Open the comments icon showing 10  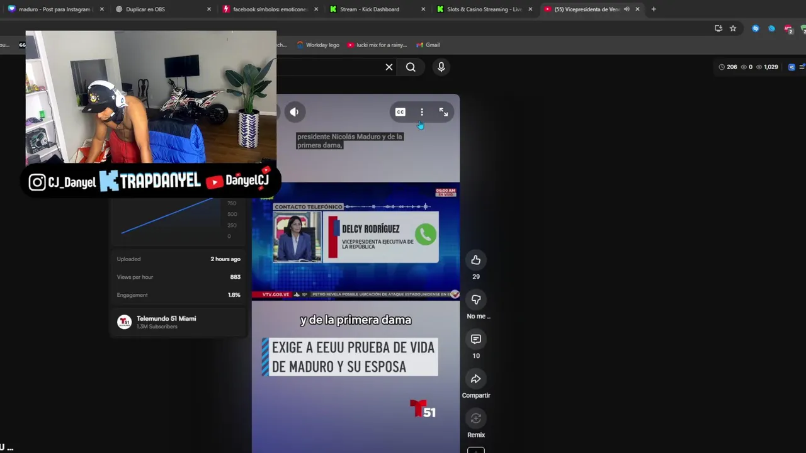(476, 339)
